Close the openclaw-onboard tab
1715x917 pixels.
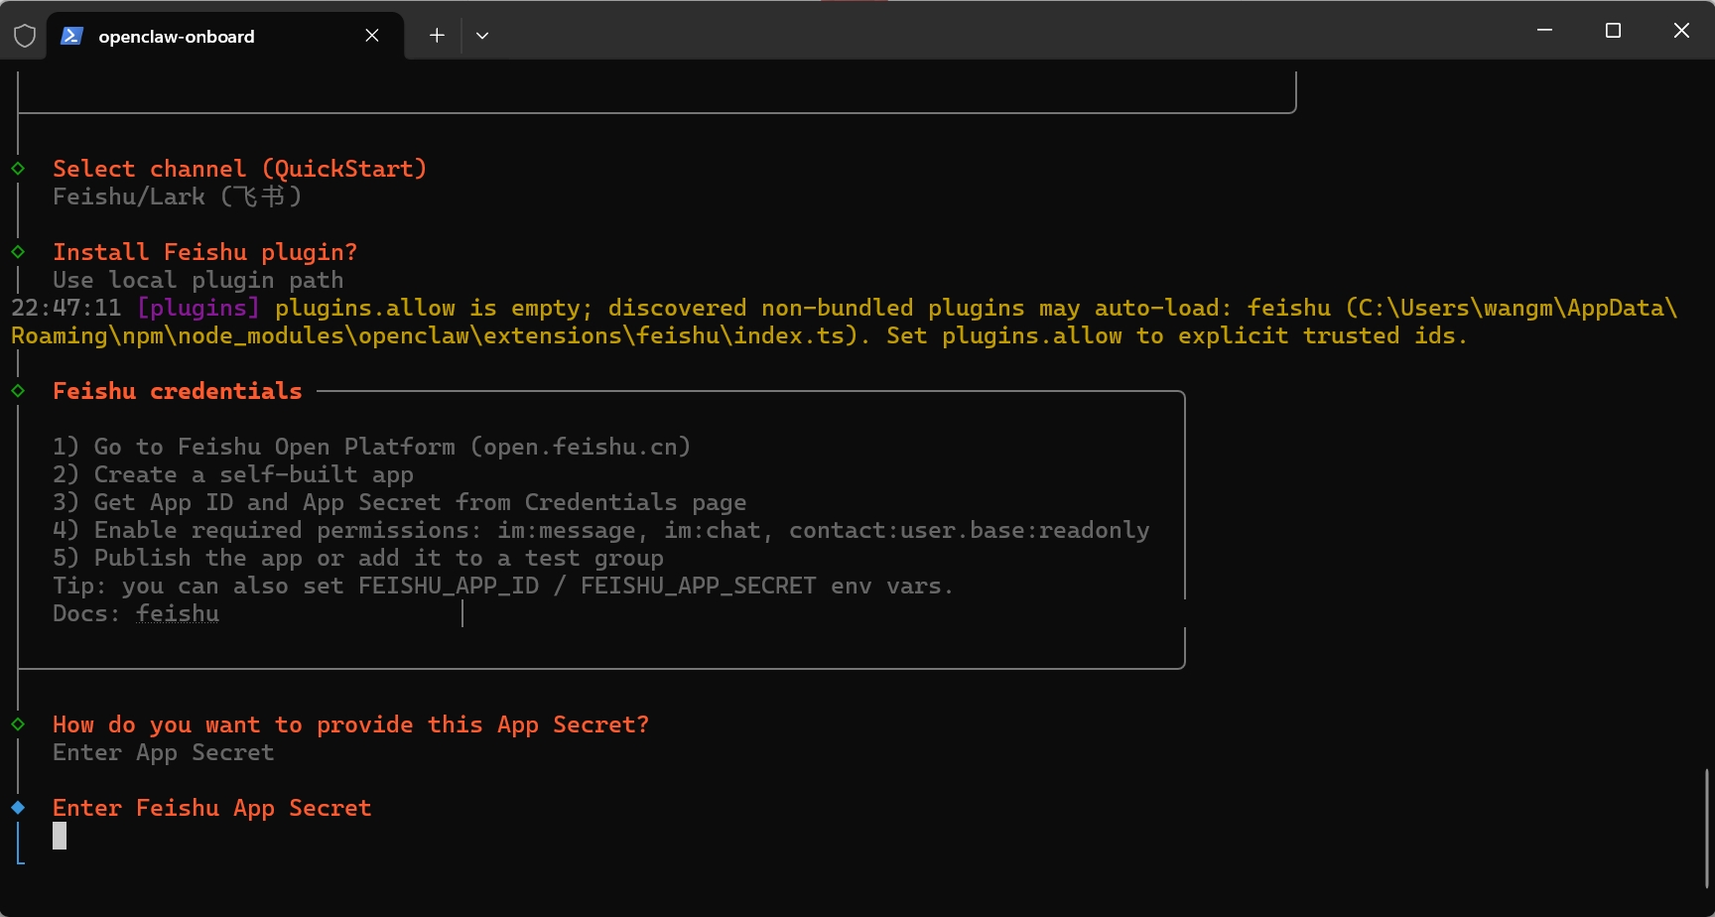pyautogui.click(x=372, y=36)
